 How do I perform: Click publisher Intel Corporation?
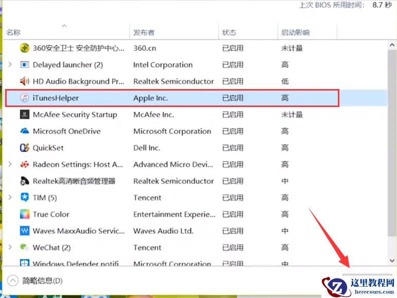pos(163,65)
